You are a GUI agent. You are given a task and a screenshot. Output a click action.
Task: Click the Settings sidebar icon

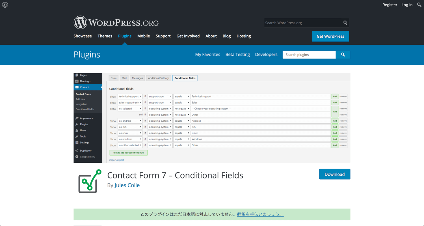pyautogui.click(x=77, y=143)
